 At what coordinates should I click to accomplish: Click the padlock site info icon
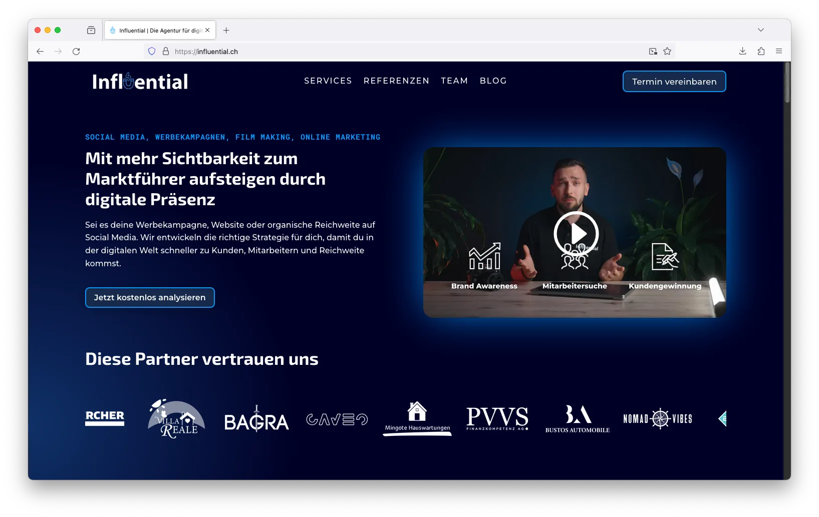coord(166,52)
